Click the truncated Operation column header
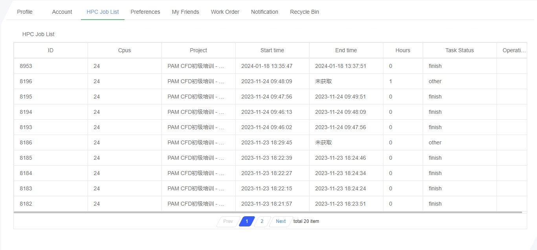This screenshot has height=250, width=537. 512,50
